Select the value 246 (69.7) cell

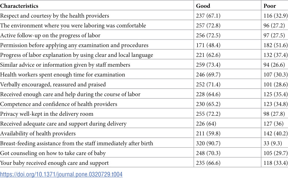pyautogui.click(x=208, y=74)
